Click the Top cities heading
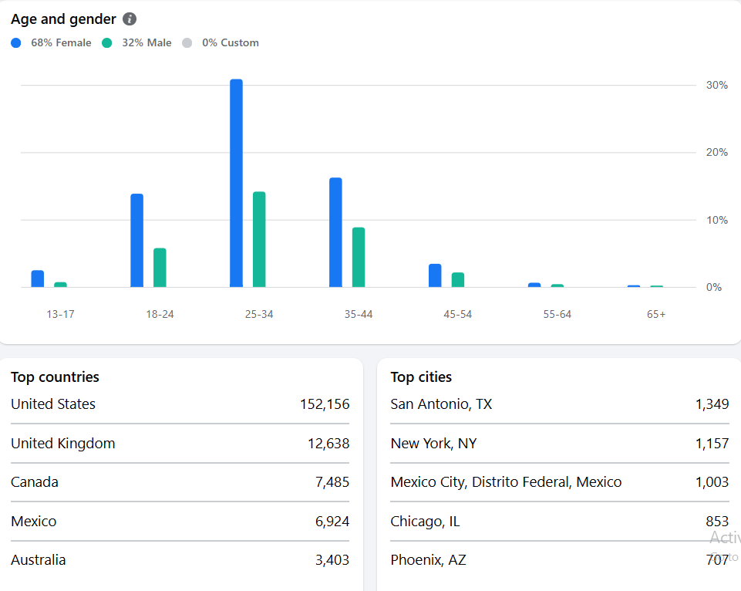Screen dimensions: 741x591 pos(421,377)
